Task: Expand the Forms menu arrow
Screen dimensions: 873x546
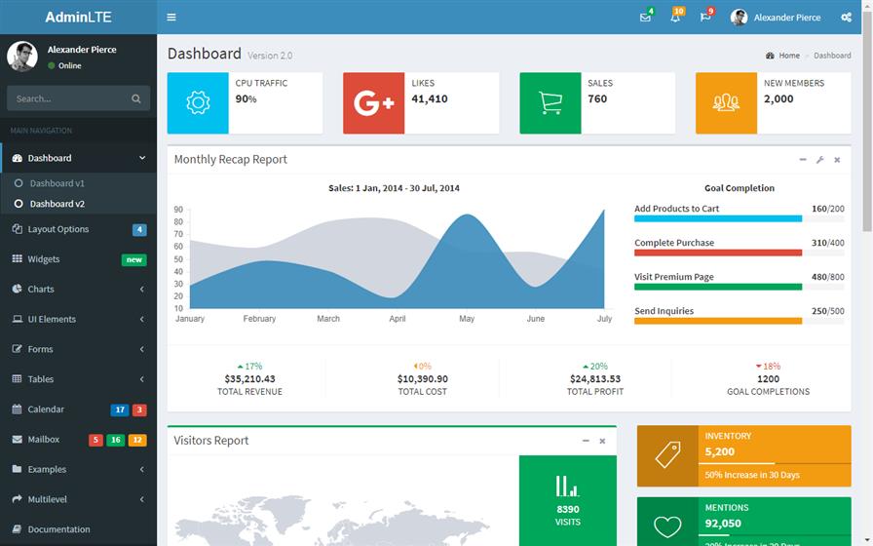Action: [x=142, y=349]
